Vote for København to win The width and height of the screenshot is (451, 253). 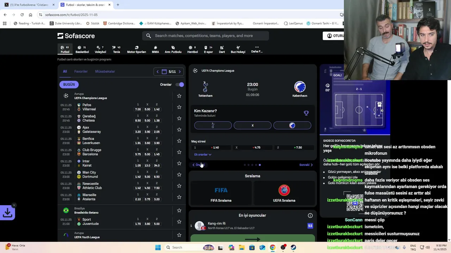point(292,125)
